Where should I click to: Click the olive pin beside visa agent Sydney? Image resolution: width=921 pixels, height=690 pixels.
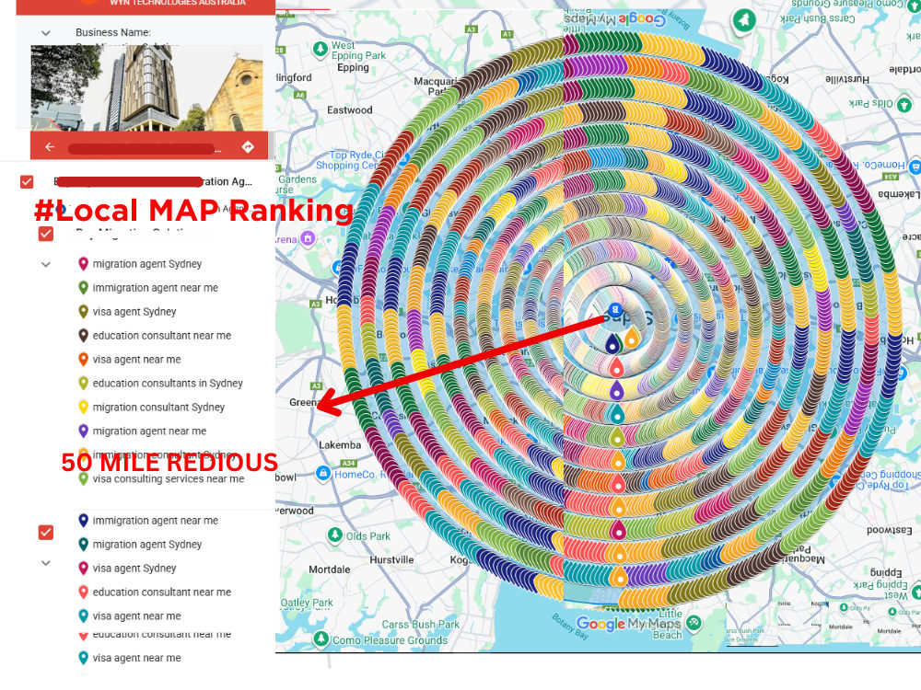click(x=84, y=312)
